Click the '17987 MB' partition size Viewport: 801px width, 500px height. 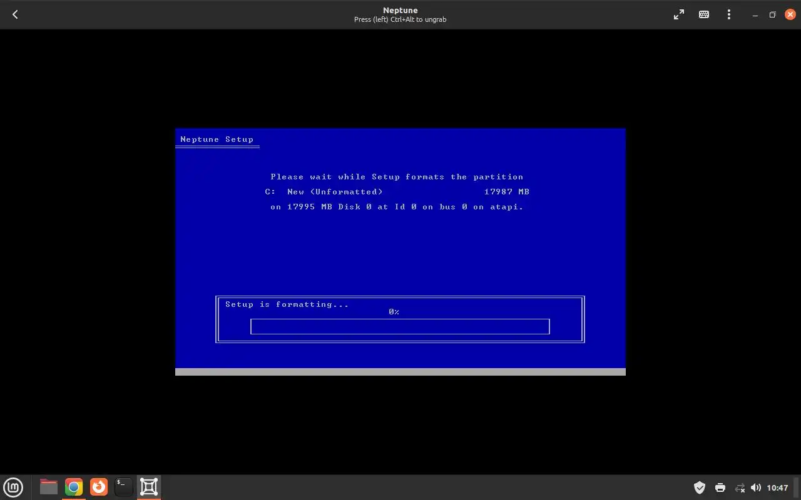pyautogui.click(x=507, y=192)
